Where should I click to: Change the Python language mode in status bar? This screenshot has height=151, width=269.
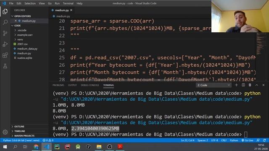coord(234,140)
